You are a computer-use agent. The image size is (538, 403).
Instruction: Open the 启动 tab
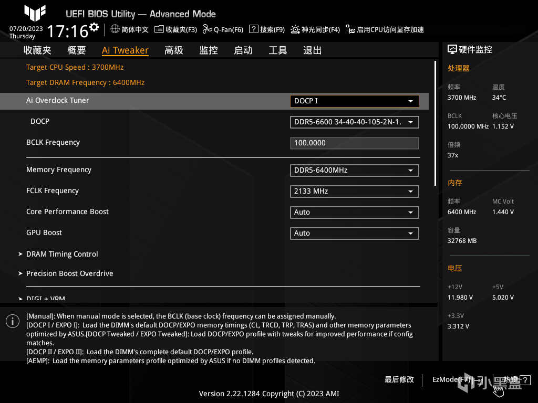pos(243,50)
